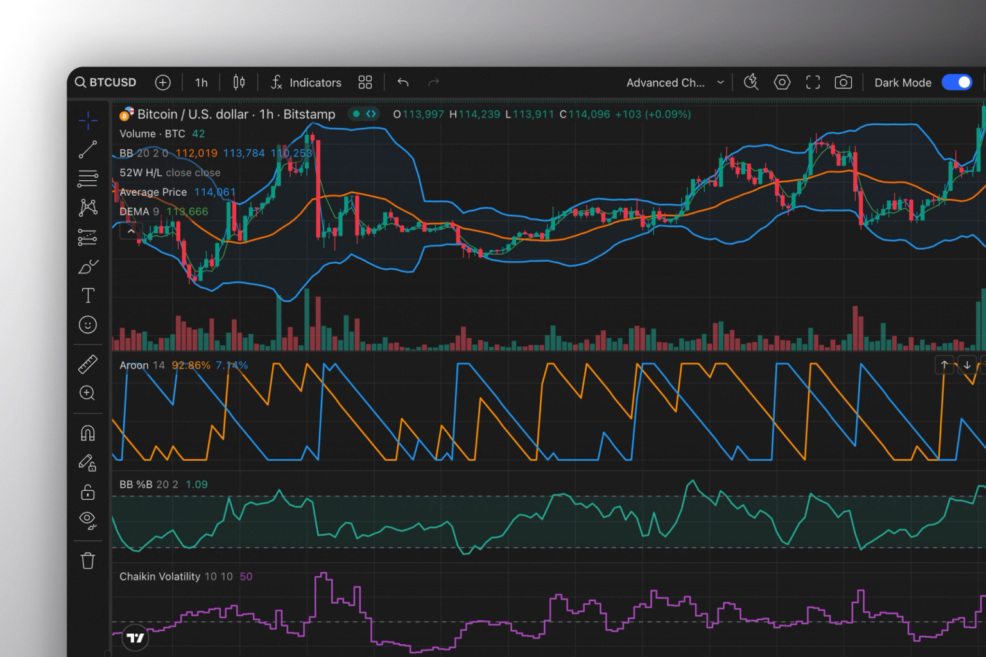The image size is (986, 657).
Task: Open the candlestick chart style menu
Action: point(239,82)
